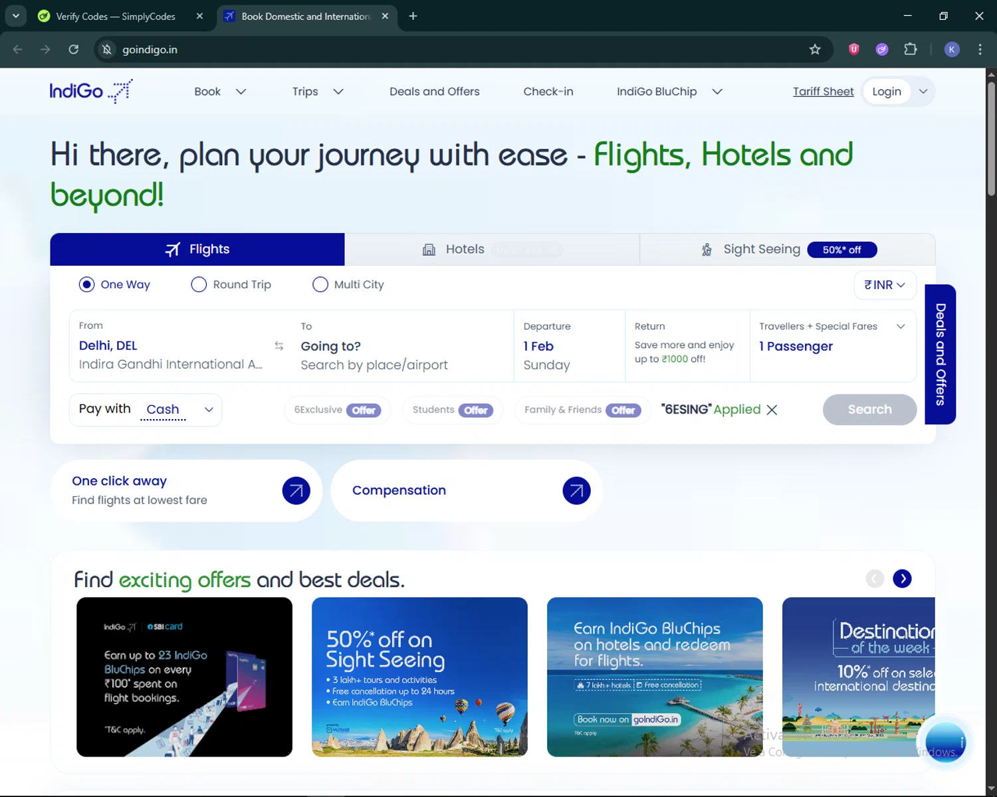
Task: Open a new browser tab
Action: click(x=413, y=16)
